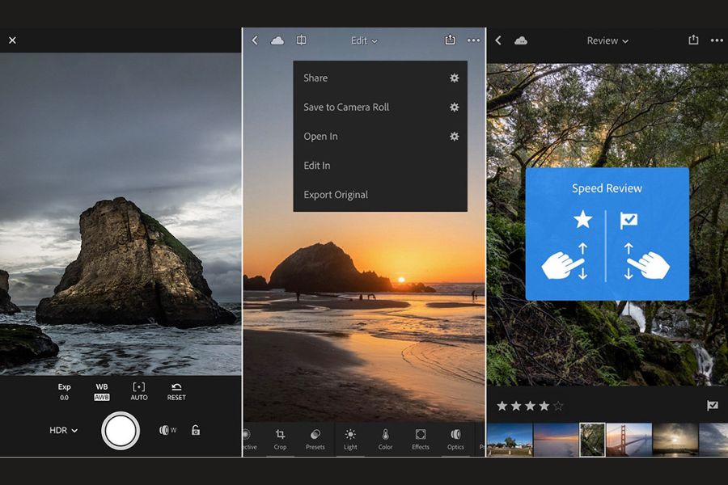
Task: Tap RESET to clear camera adjustments
Action: pos(175,392)
